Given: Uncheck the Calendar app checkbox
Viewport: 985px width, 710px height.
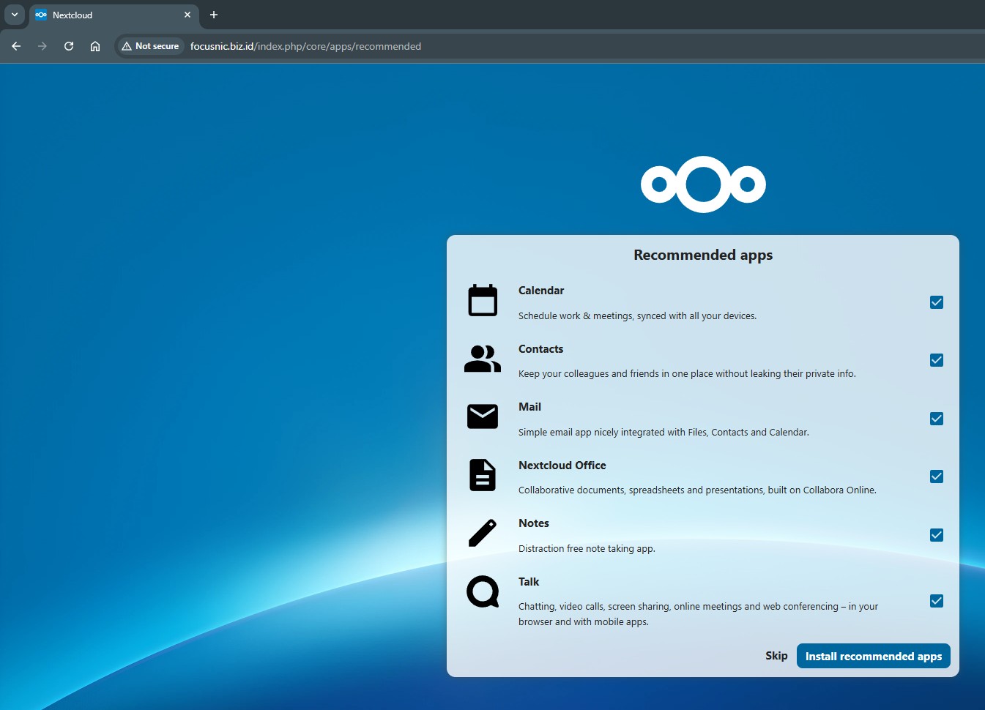Looking at the screenshot, I should 936,302.
